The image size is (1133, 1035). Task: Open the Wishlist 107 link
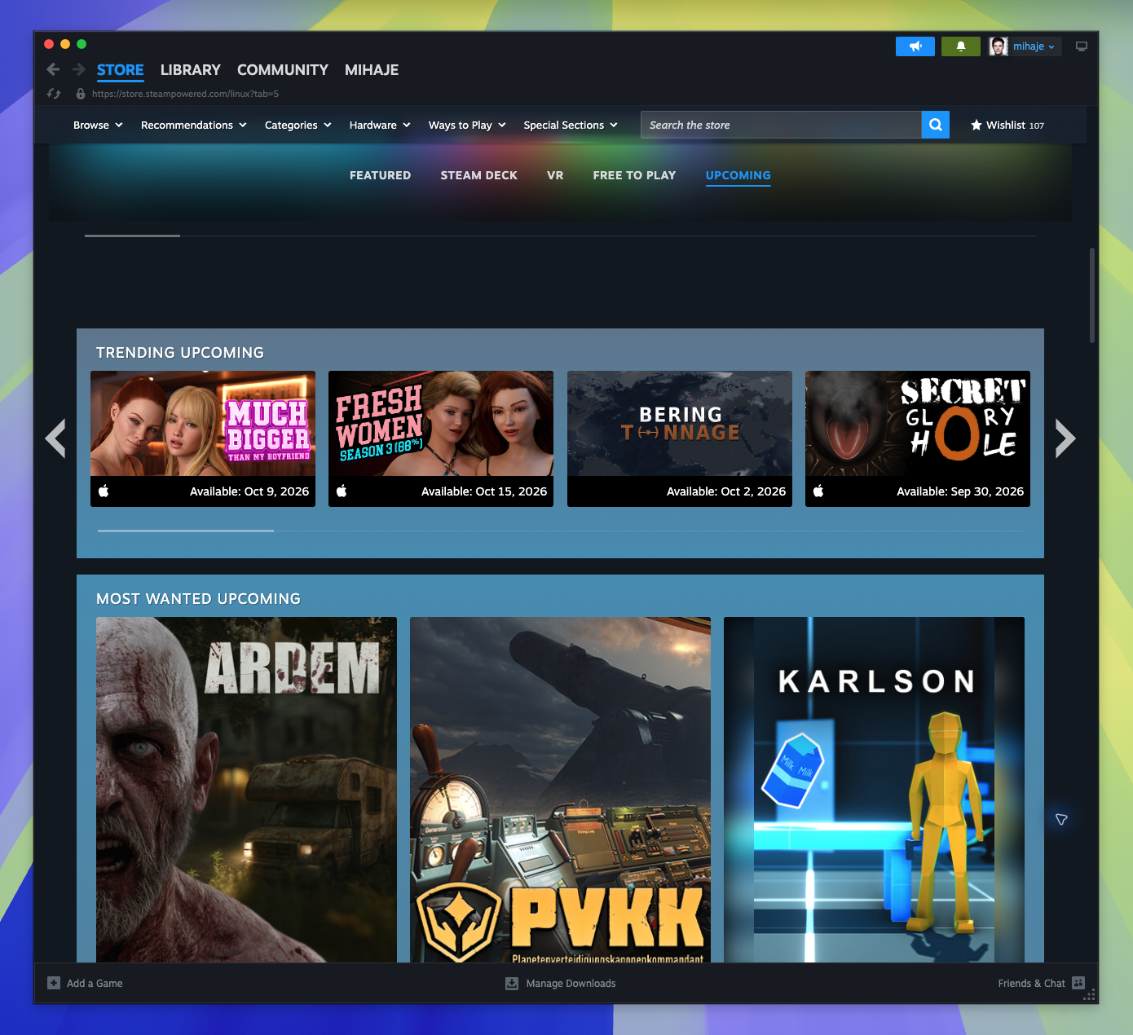(x=1007, y=125)
